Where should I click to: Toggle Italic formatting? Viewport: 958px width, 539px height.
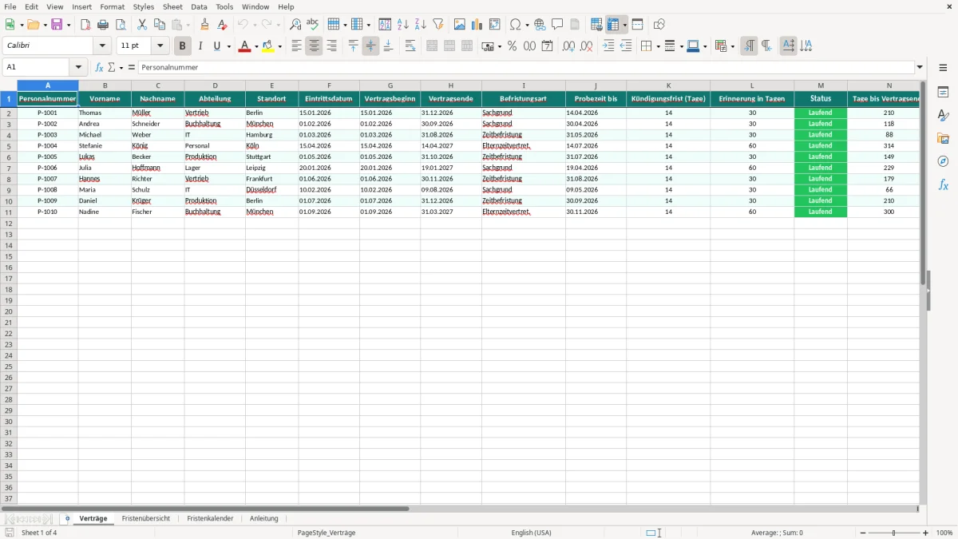pos(200,46)
